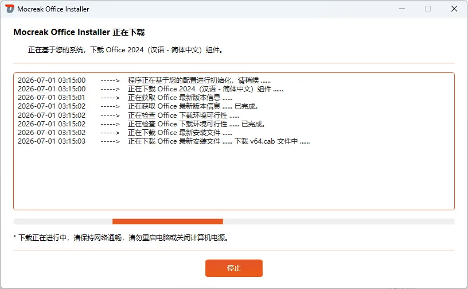Viewport: 468px width, 289px height.
Task: Click the heading Mocreak Office Installer 正在下载
Action: [x=79, y=32]
